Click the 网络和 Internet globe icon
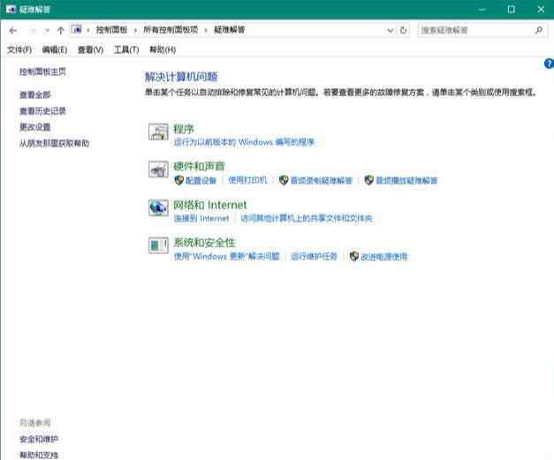The width and height of the screenshot is (554, 460). click(x=158, y=207)
